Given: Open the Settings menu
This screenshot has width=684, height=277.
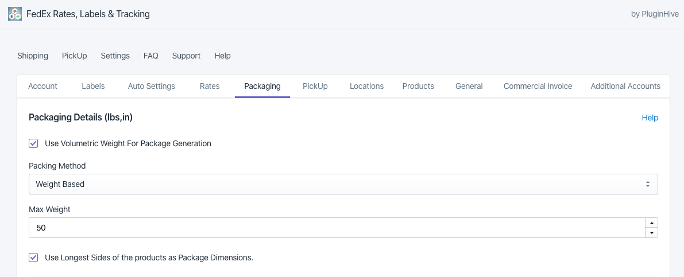Looking at the screenshot, I should (115, 56).
